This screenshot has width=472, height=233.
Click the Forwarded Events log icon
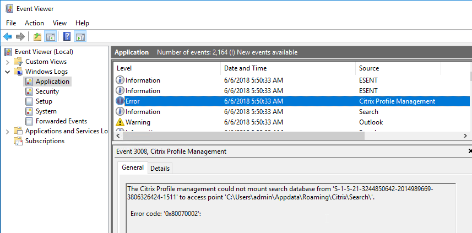(x=29, y=121)
